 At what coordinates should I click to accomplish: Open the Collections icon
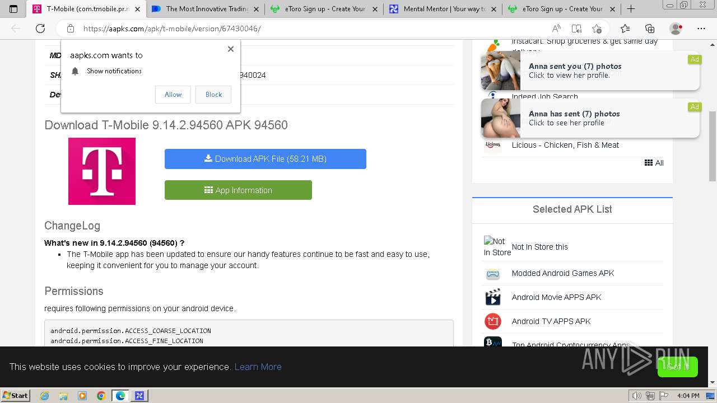point(650,29)
